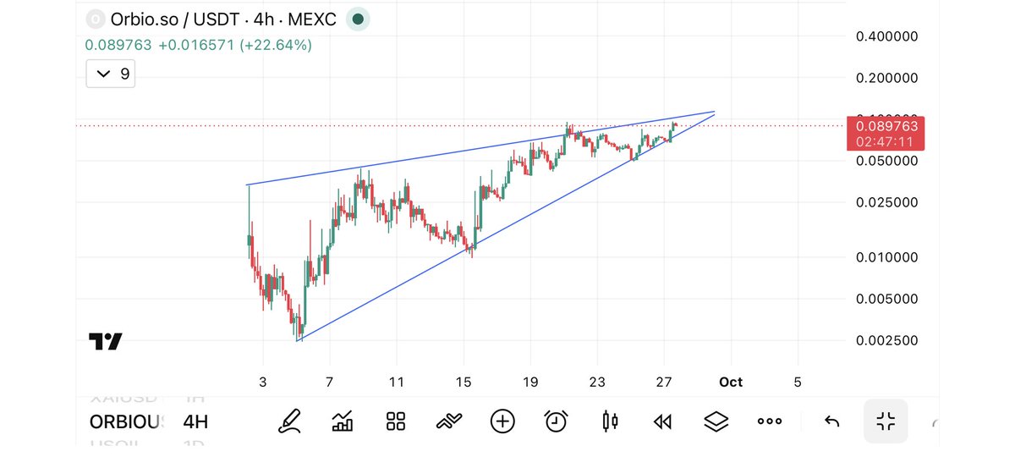
Task: Click the 27 date label on time axis
Action: (664, 382)
